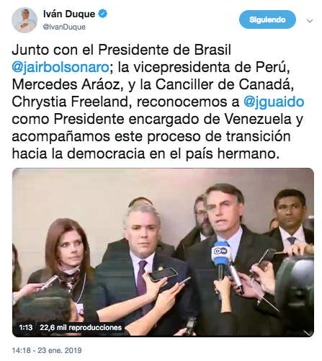Click the Iván Duque display name
Viewport: 322px width, 361px height.
coord(69,14)
